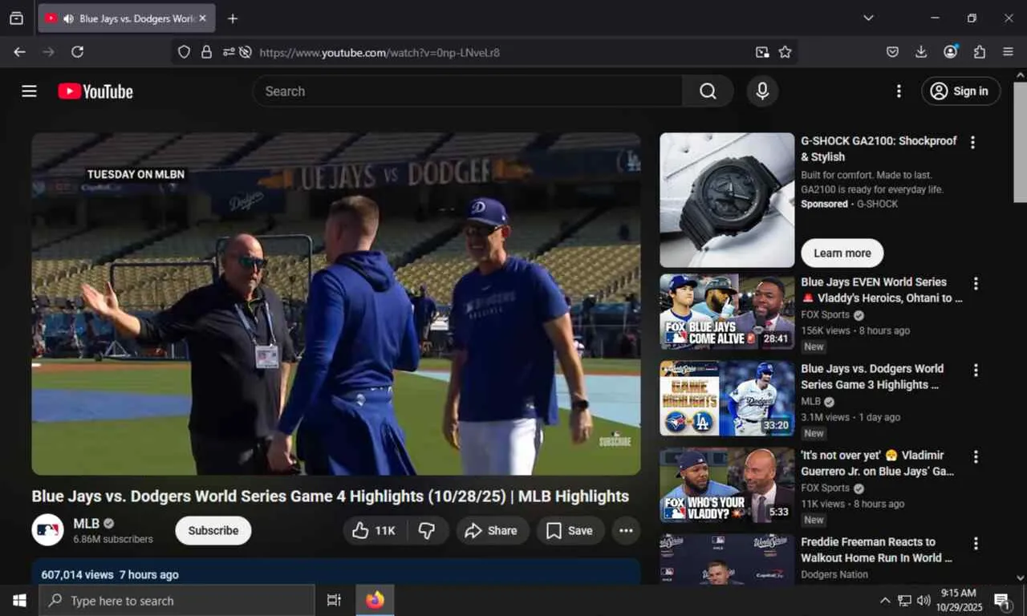Open the MLB channel avatar
The height and width of the screenshot is (616, 1027).
47,530
